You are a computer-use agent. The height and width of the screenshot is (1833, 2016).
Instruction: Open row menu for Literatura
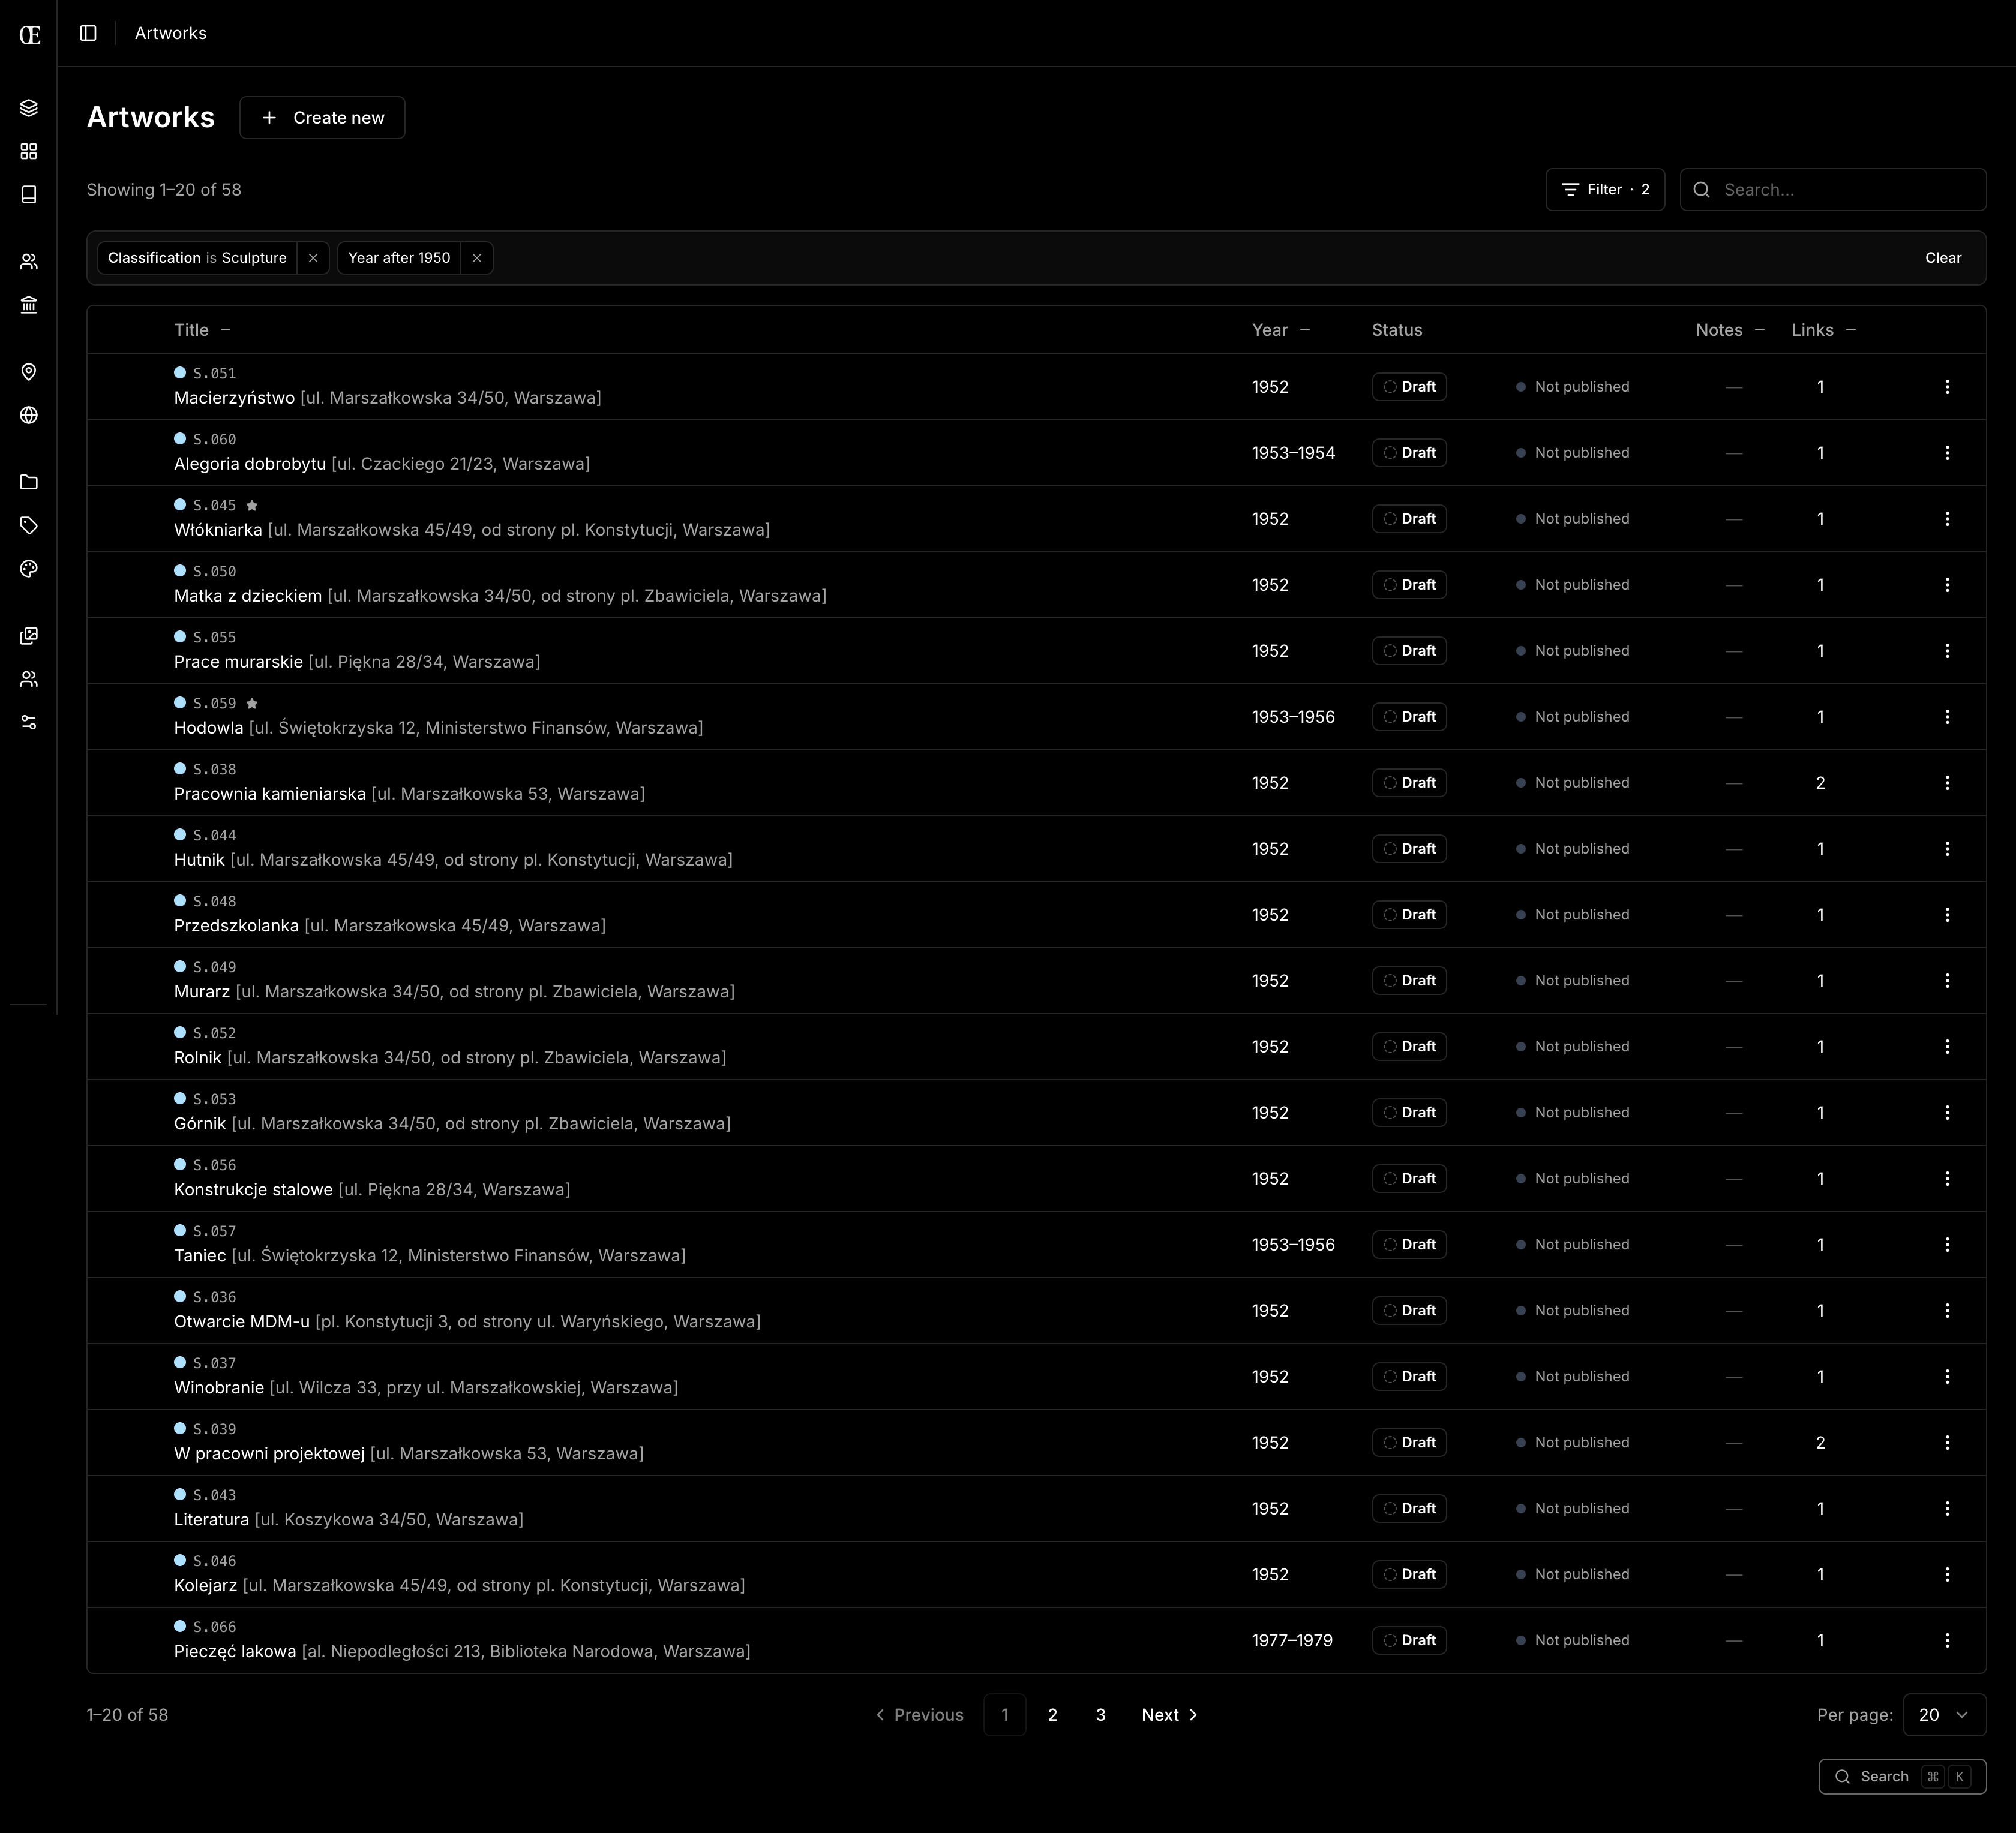[1947, 1508]
